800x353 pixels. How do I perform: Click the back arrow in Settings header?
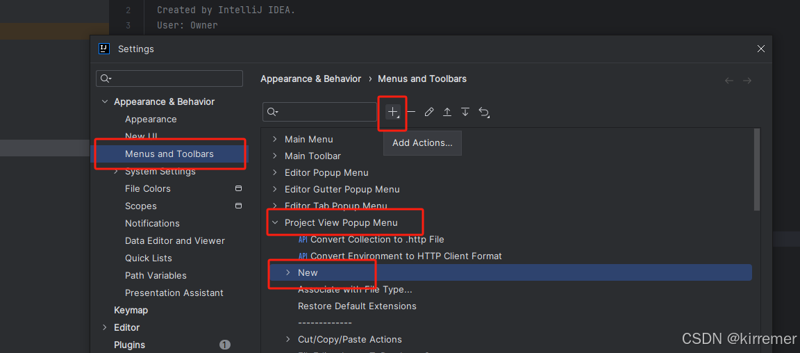tap(729, 80)
